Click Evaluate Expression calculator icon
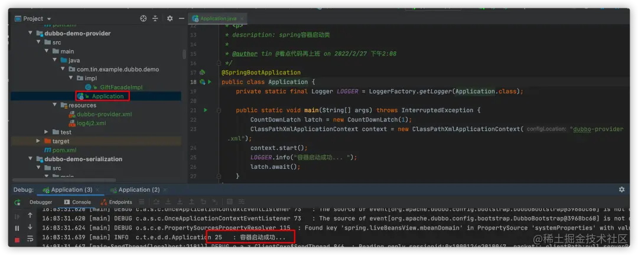 point(229,202)
